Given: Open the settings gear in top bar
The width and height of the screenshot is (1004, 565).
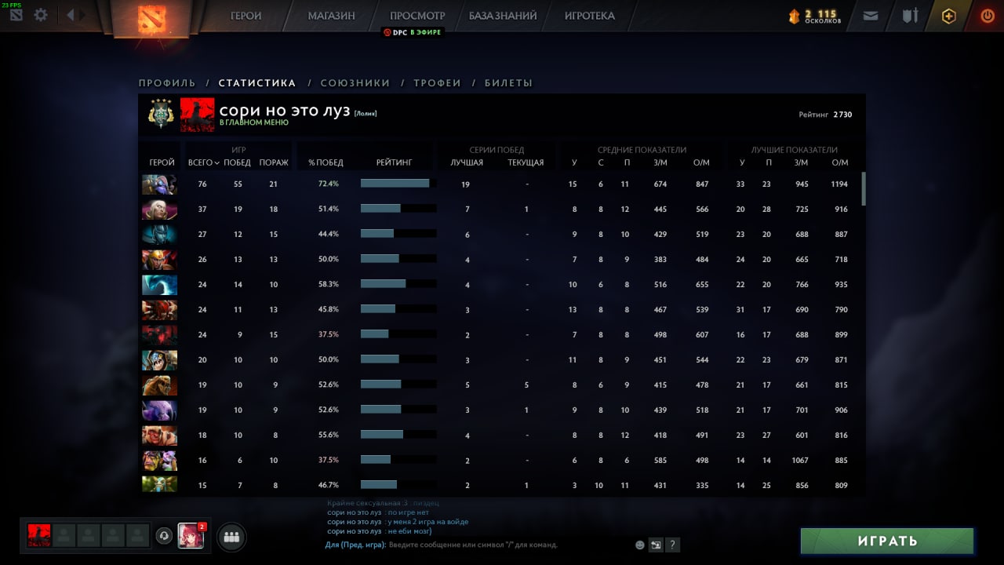Looking at the screenshot, I should pos(41,15).
